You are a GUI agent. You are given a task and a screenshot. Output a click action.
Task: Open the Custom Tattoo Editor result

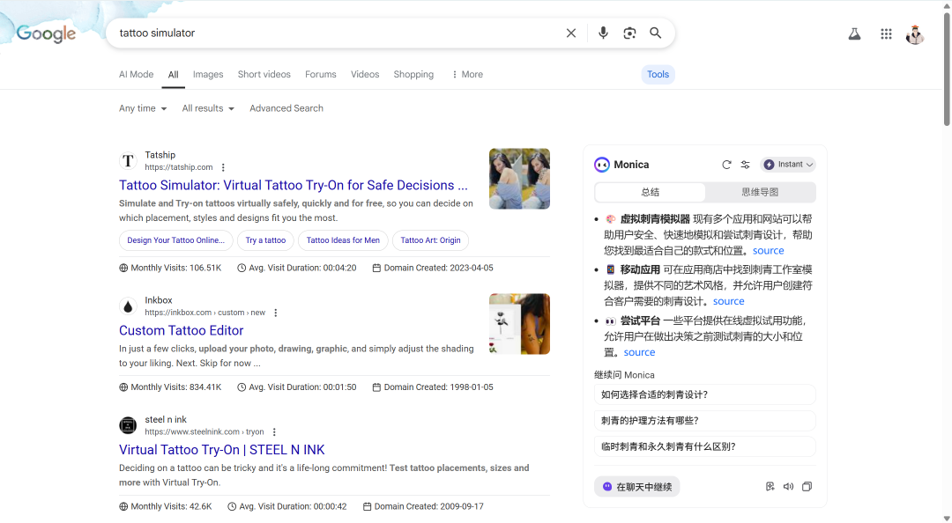pyautogui.click(x=181, y=331)
